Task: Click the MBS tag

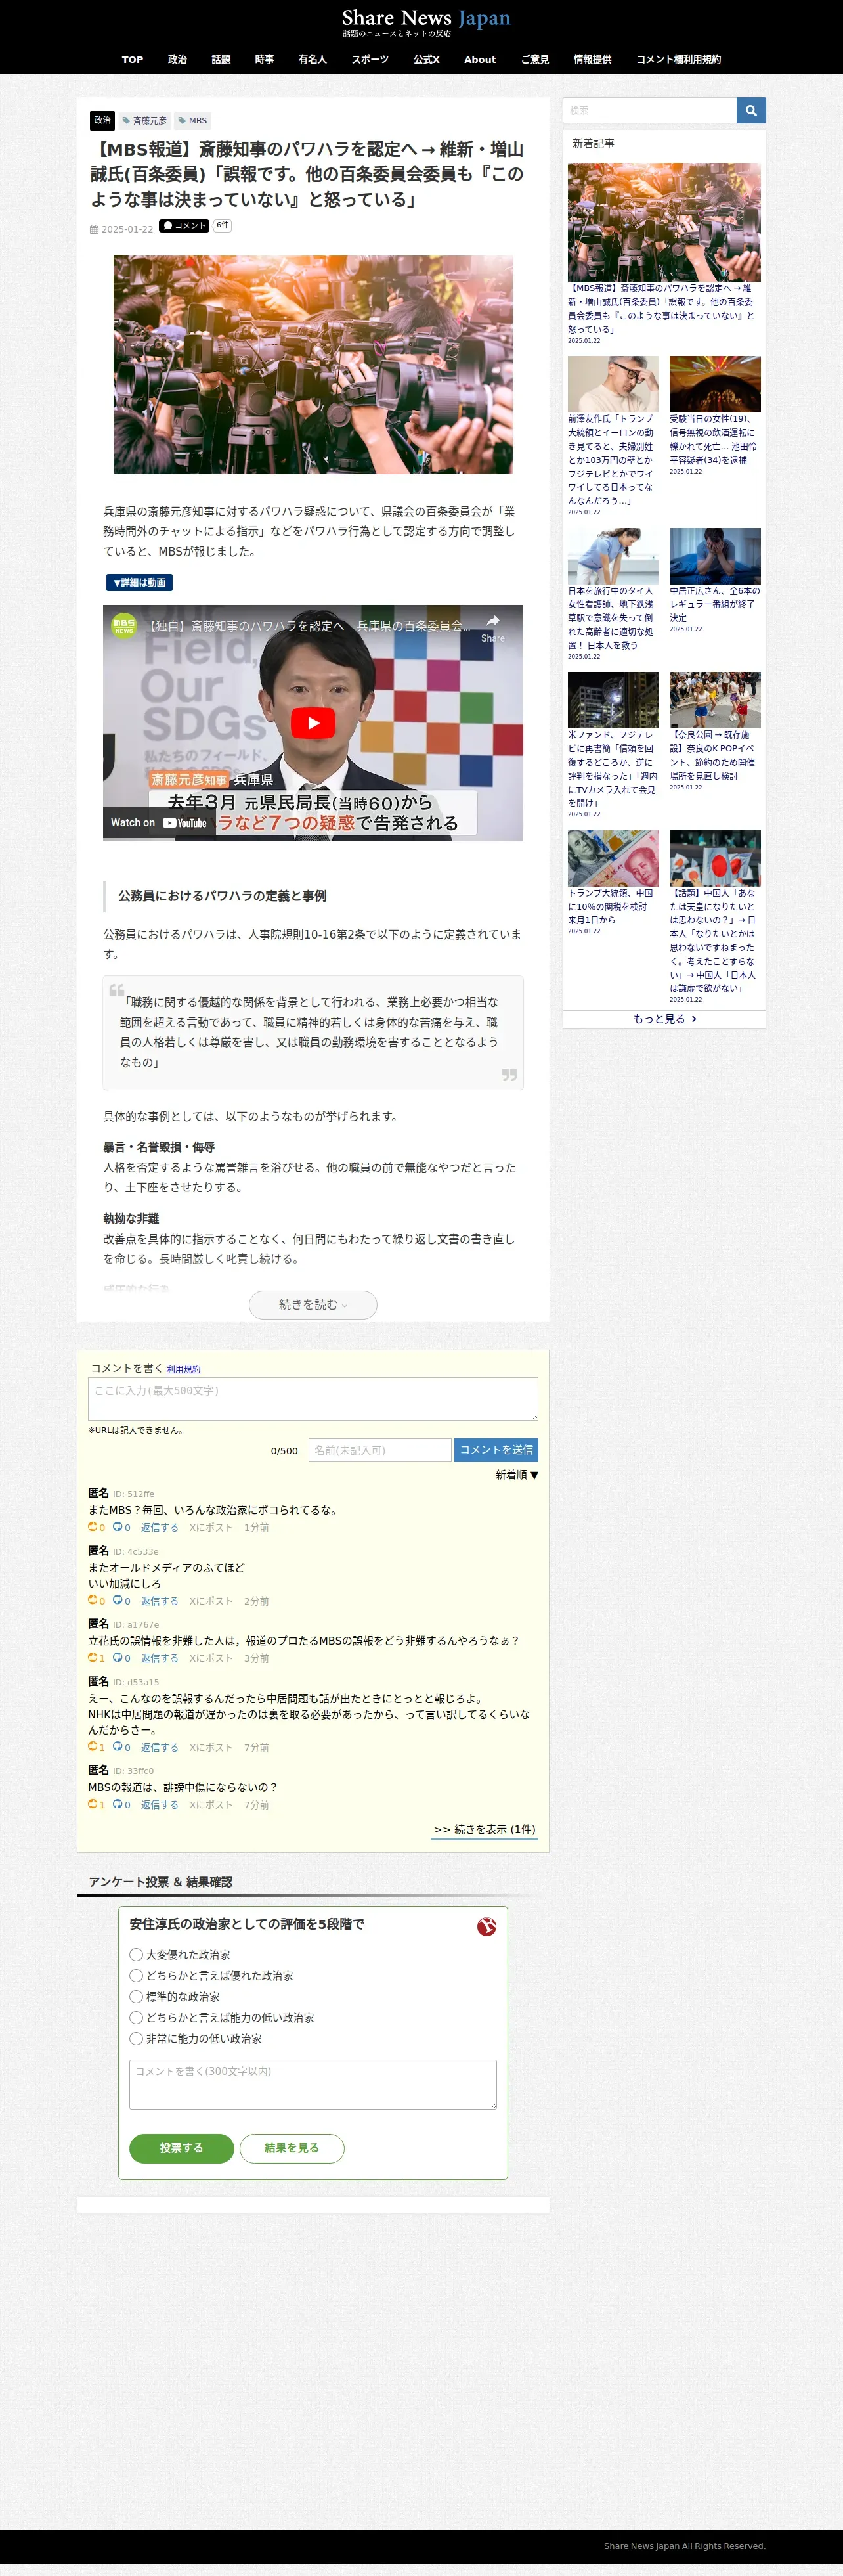Action: (x=193, y=120)
